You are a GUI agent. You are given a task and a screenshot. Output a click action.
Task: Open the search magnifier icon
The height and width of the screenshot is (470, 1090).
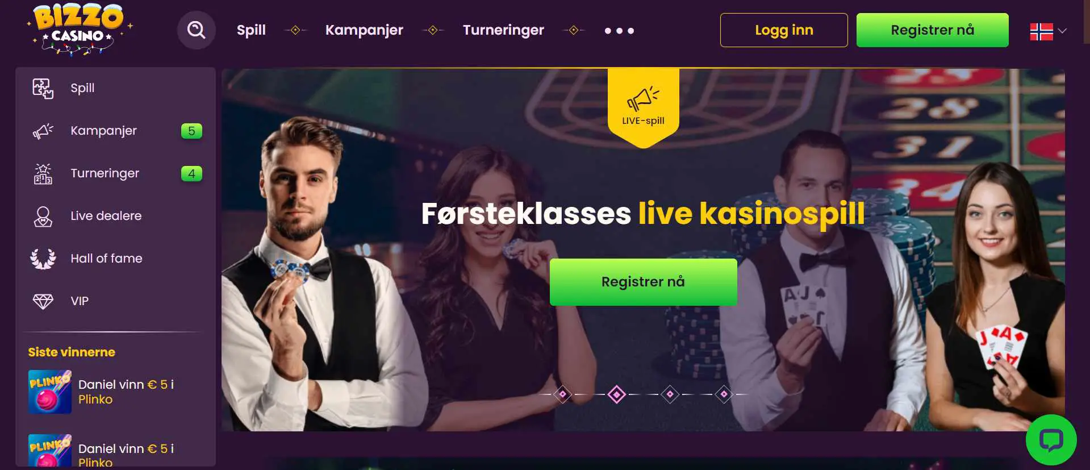point(196,30)
